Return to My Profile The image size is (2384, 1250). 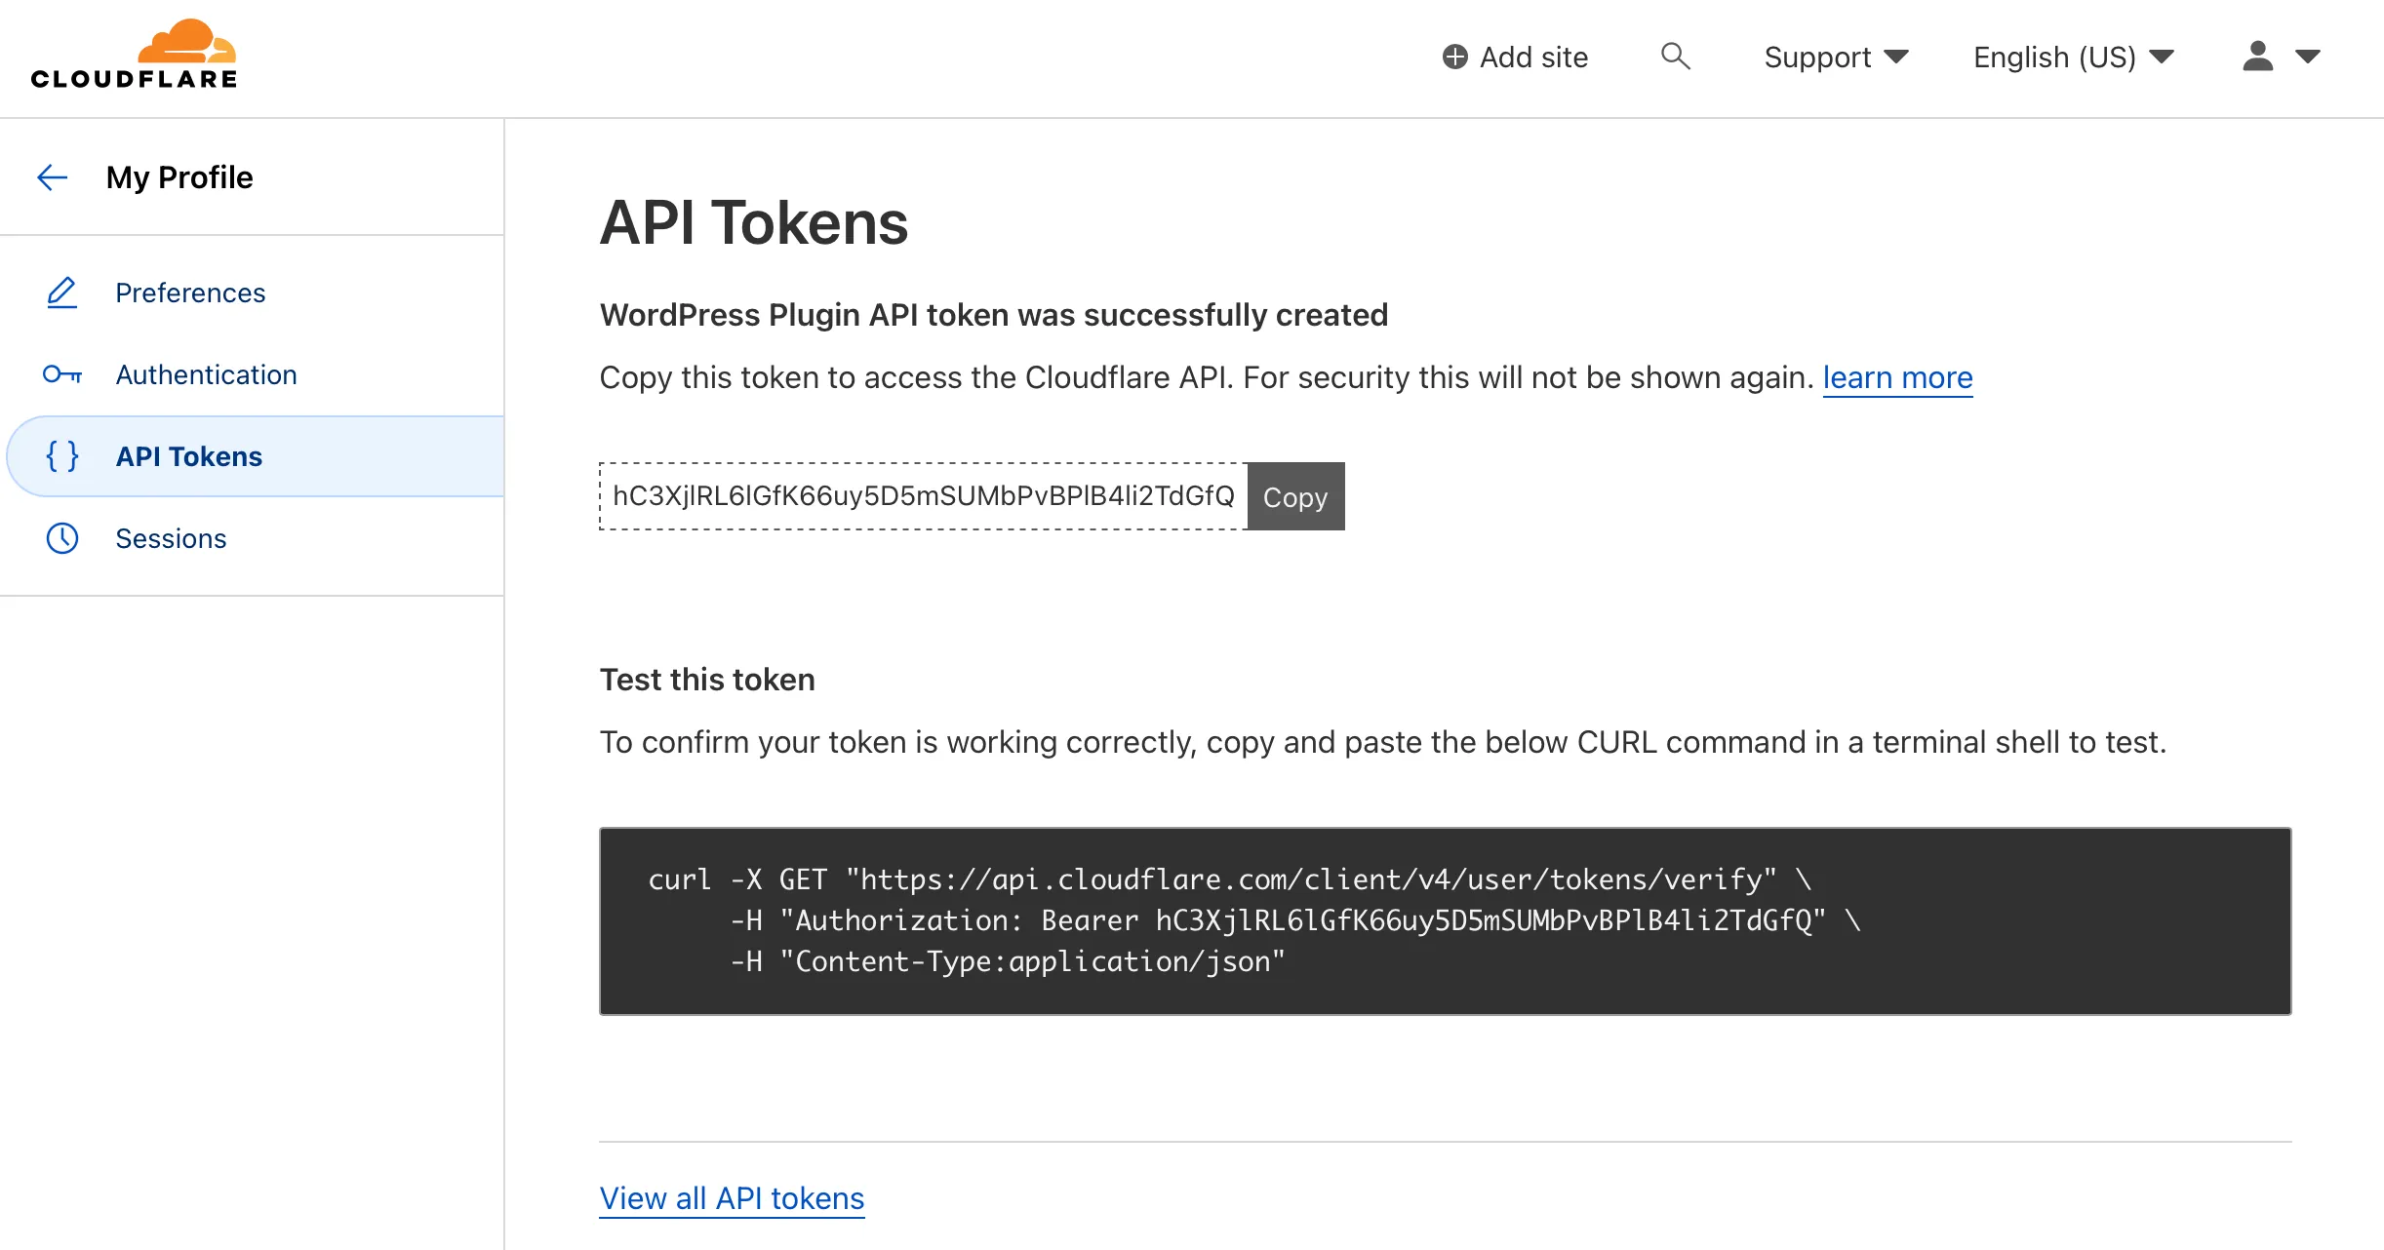click(x=179, y=176)
